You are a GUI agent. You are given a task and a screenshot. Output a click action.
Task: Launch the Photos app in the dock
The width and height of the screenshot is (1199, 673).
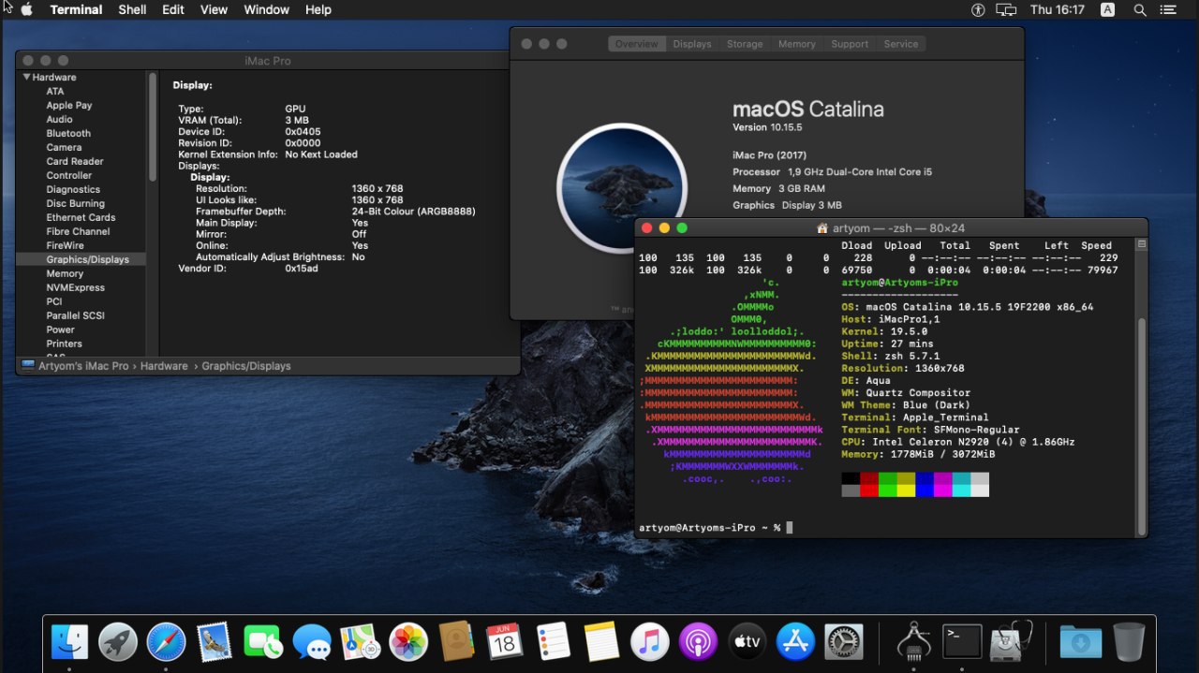[x=408, y=642]
